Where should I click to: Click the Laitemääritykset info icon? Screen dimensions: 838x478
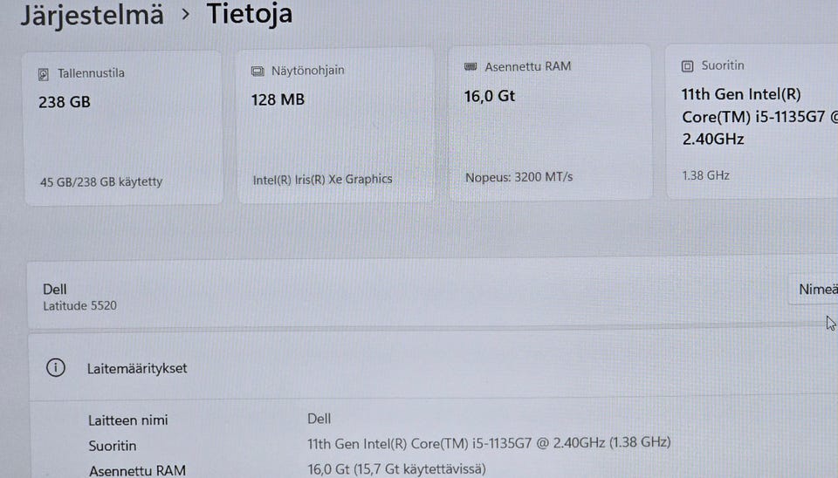click(x=56, y=367)
